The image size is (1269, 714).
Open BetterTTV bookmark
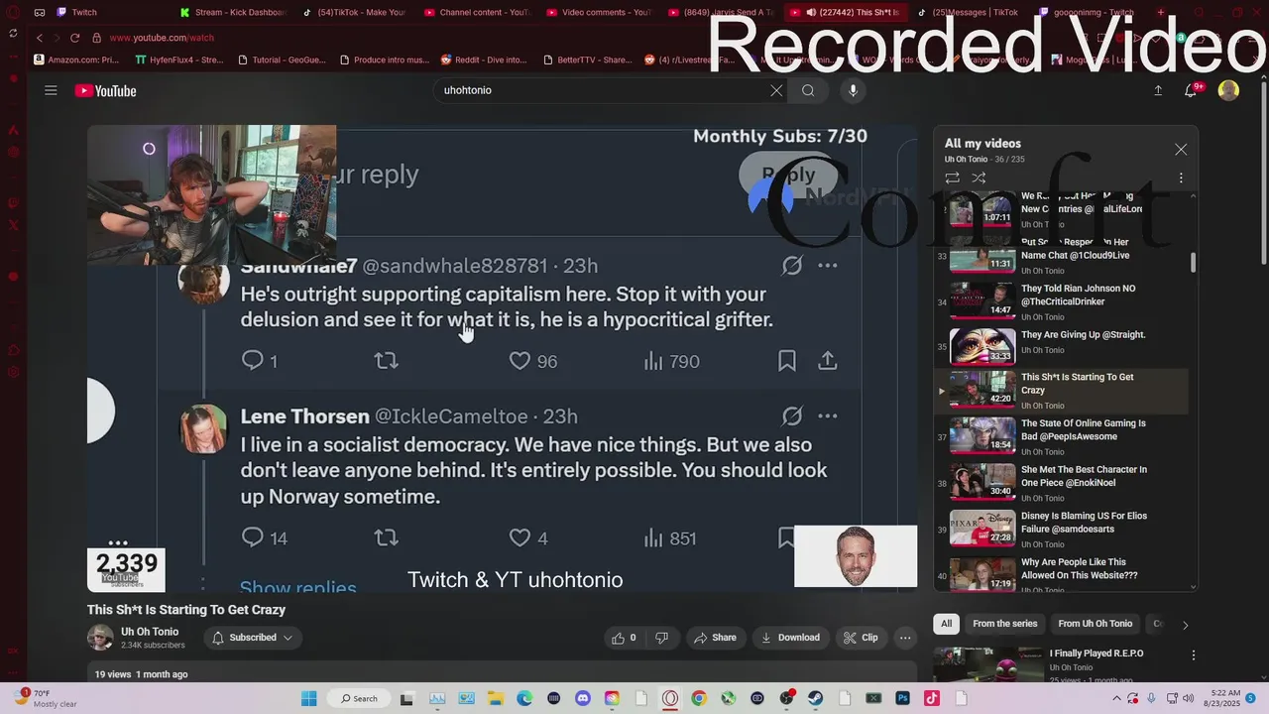587,59
